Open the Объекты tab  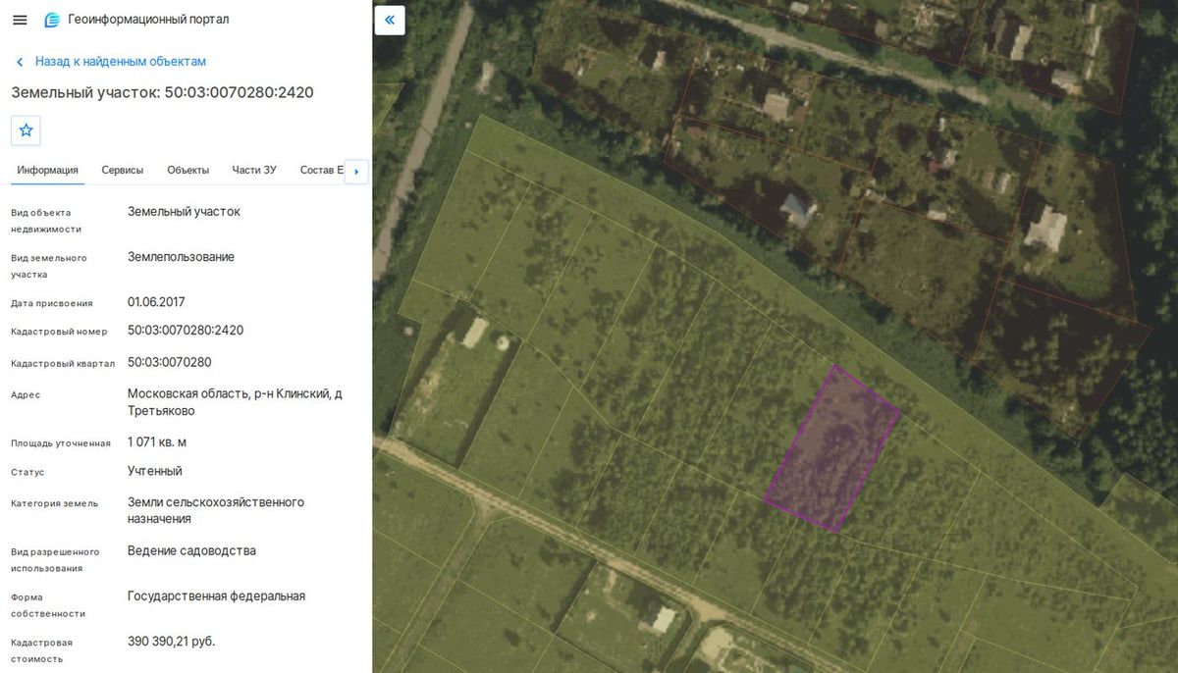tap(187, 170)
